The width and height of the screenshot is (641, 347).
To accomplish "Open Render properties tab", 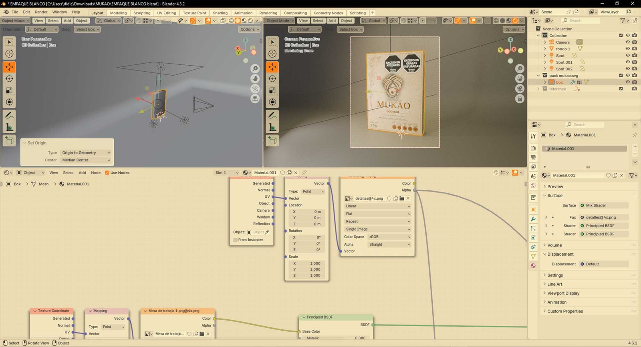I will pyautogui.click(x=533, y=148).
